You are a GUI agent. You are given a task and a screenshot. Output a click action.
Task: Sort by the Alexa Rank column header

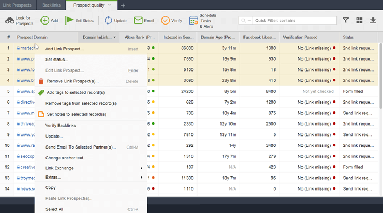point(140,37)
